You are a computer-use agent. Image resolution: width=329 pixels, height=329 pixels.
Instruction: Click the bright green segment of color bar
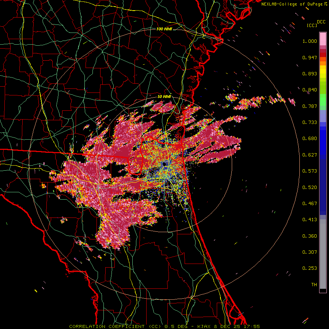pos(323,100)
